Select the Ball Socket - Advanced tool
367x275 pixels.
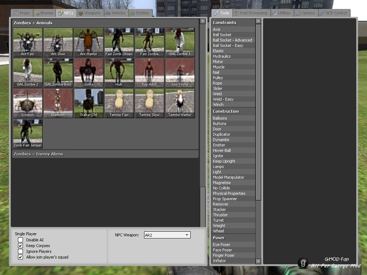tap(233, 40)
